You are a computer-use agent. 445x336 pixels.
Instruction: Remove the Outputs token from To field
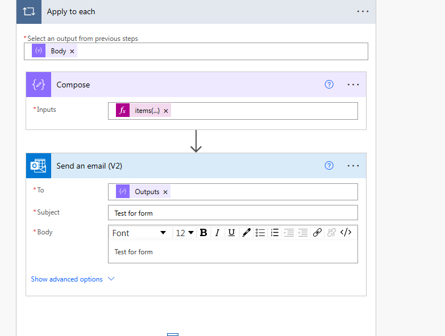pyautogui.click(x=165, y=192)
